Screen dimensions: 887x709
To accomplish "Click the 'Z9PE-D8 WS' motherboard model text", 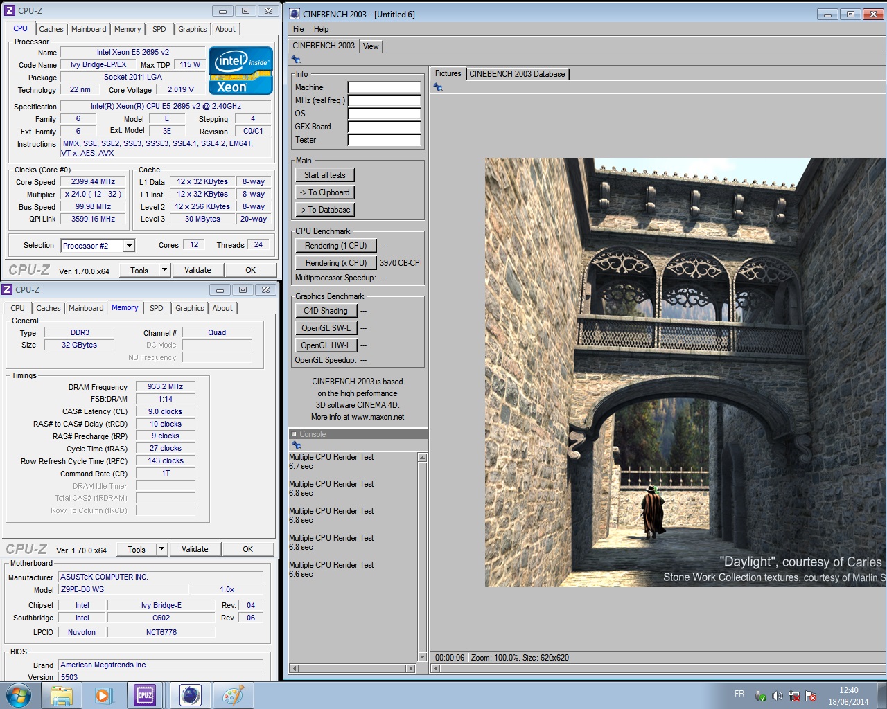I will coord(82,590).
